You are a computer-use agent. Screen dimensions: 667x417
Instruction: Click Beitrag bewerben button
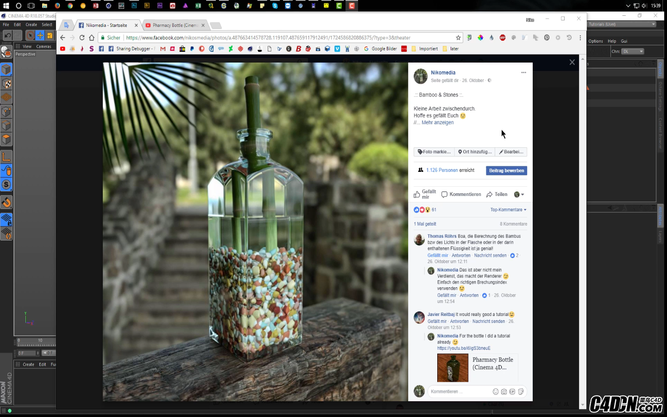point(506,171)
